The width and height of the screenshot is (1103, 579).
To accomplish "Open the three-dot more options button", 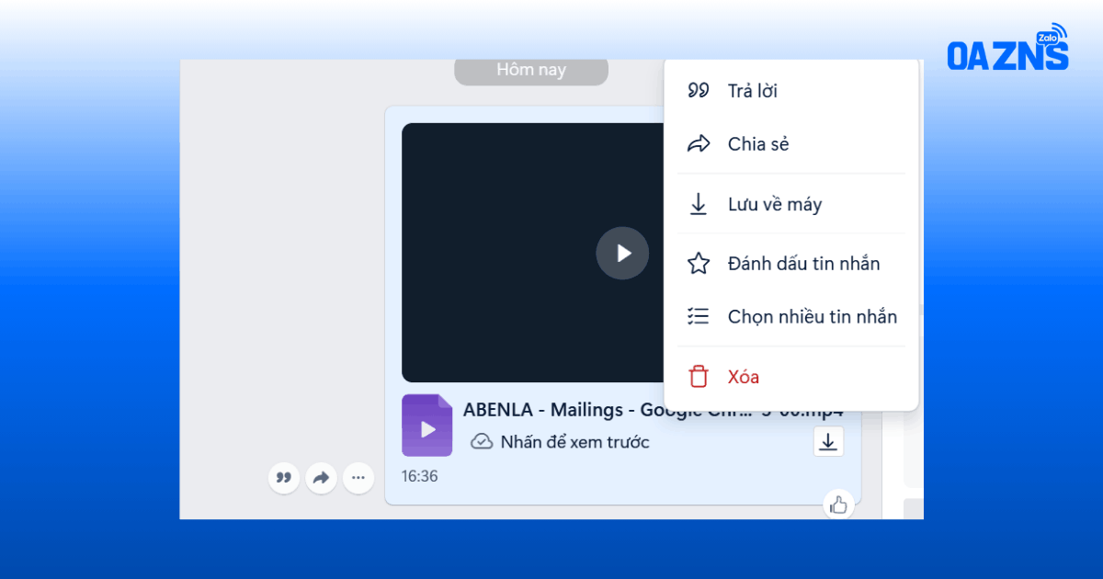I will (x=358, y=478).
